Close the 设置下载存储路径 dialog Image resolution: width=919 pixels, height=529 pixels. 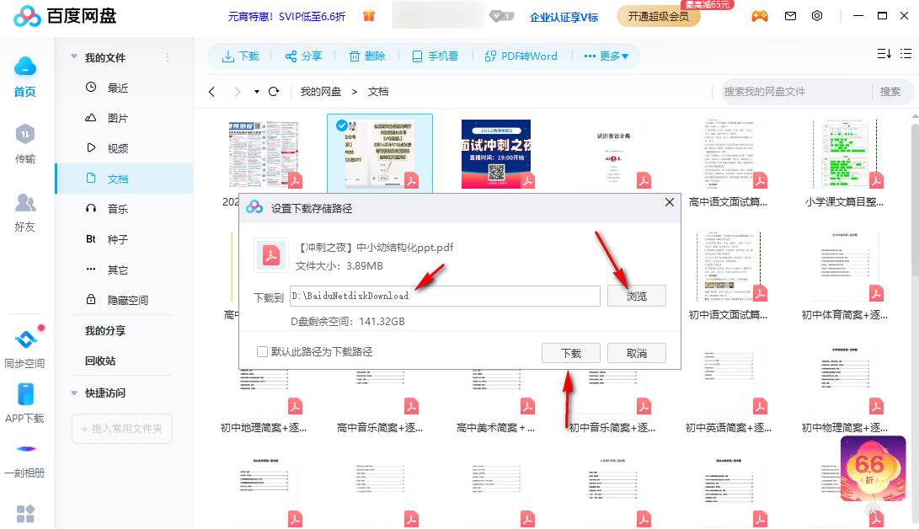(x=670, y=202)
